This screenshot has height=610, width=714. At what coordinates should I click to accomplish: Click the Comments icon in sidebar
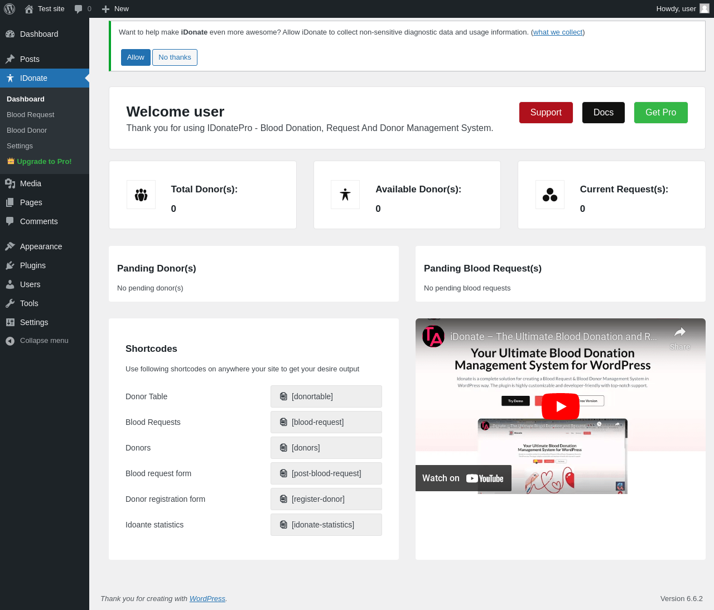coord(10,221)
